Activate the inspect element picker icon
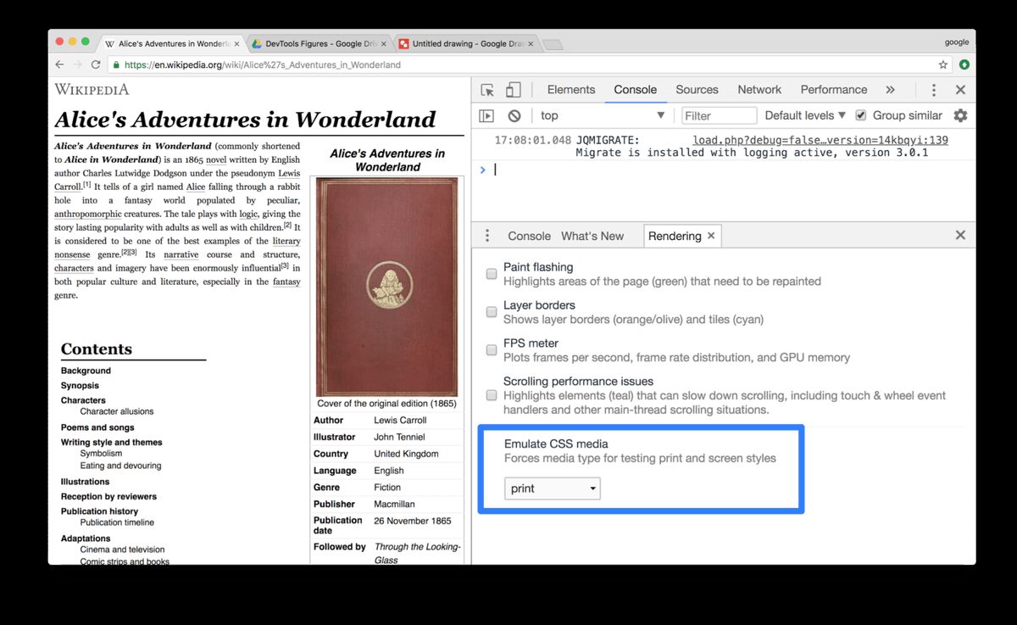 click(487, 90)
